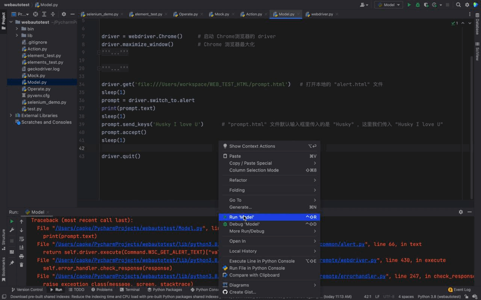Viewport: 481px width, 300px height.
Task: Open Terminal tool window
Action: [x=130, y=289]
